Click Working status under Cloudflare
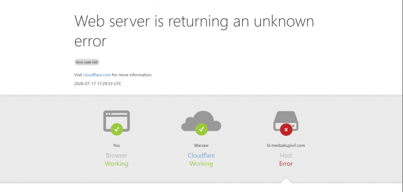Viewport: 403px width, 192px height. click(x=201, y=164)
